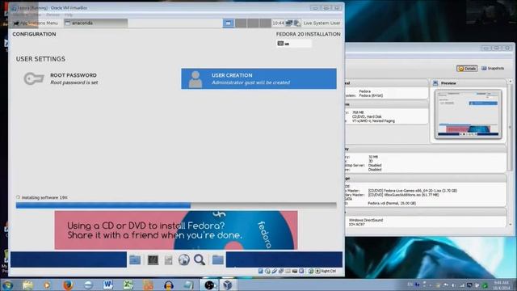Screen dimensions: 517x291
Task: Click the optical disc status icon
Action: [267, 272]
